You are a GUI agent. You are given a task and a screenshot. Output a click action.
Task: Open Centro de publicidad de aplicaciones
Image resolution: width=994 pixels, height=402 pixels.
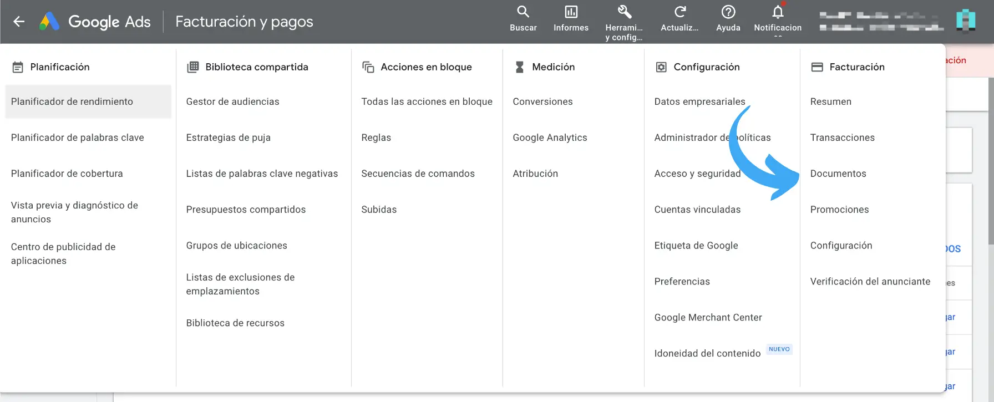click(x=63, y=253)
